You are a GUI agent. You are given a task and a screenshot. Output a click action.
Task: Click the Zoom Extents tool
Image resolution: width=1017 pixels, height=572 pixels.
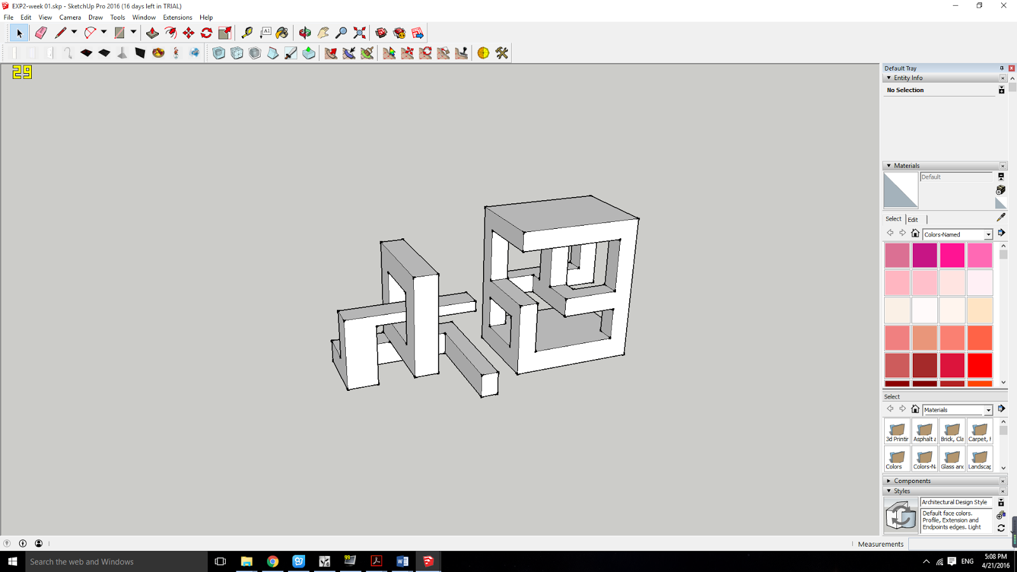click(359, 33)
